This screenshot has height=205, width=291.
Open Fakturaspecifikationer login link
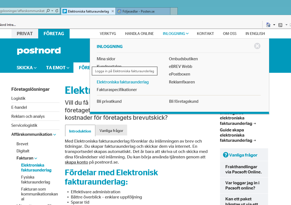(x=117, y=90)
